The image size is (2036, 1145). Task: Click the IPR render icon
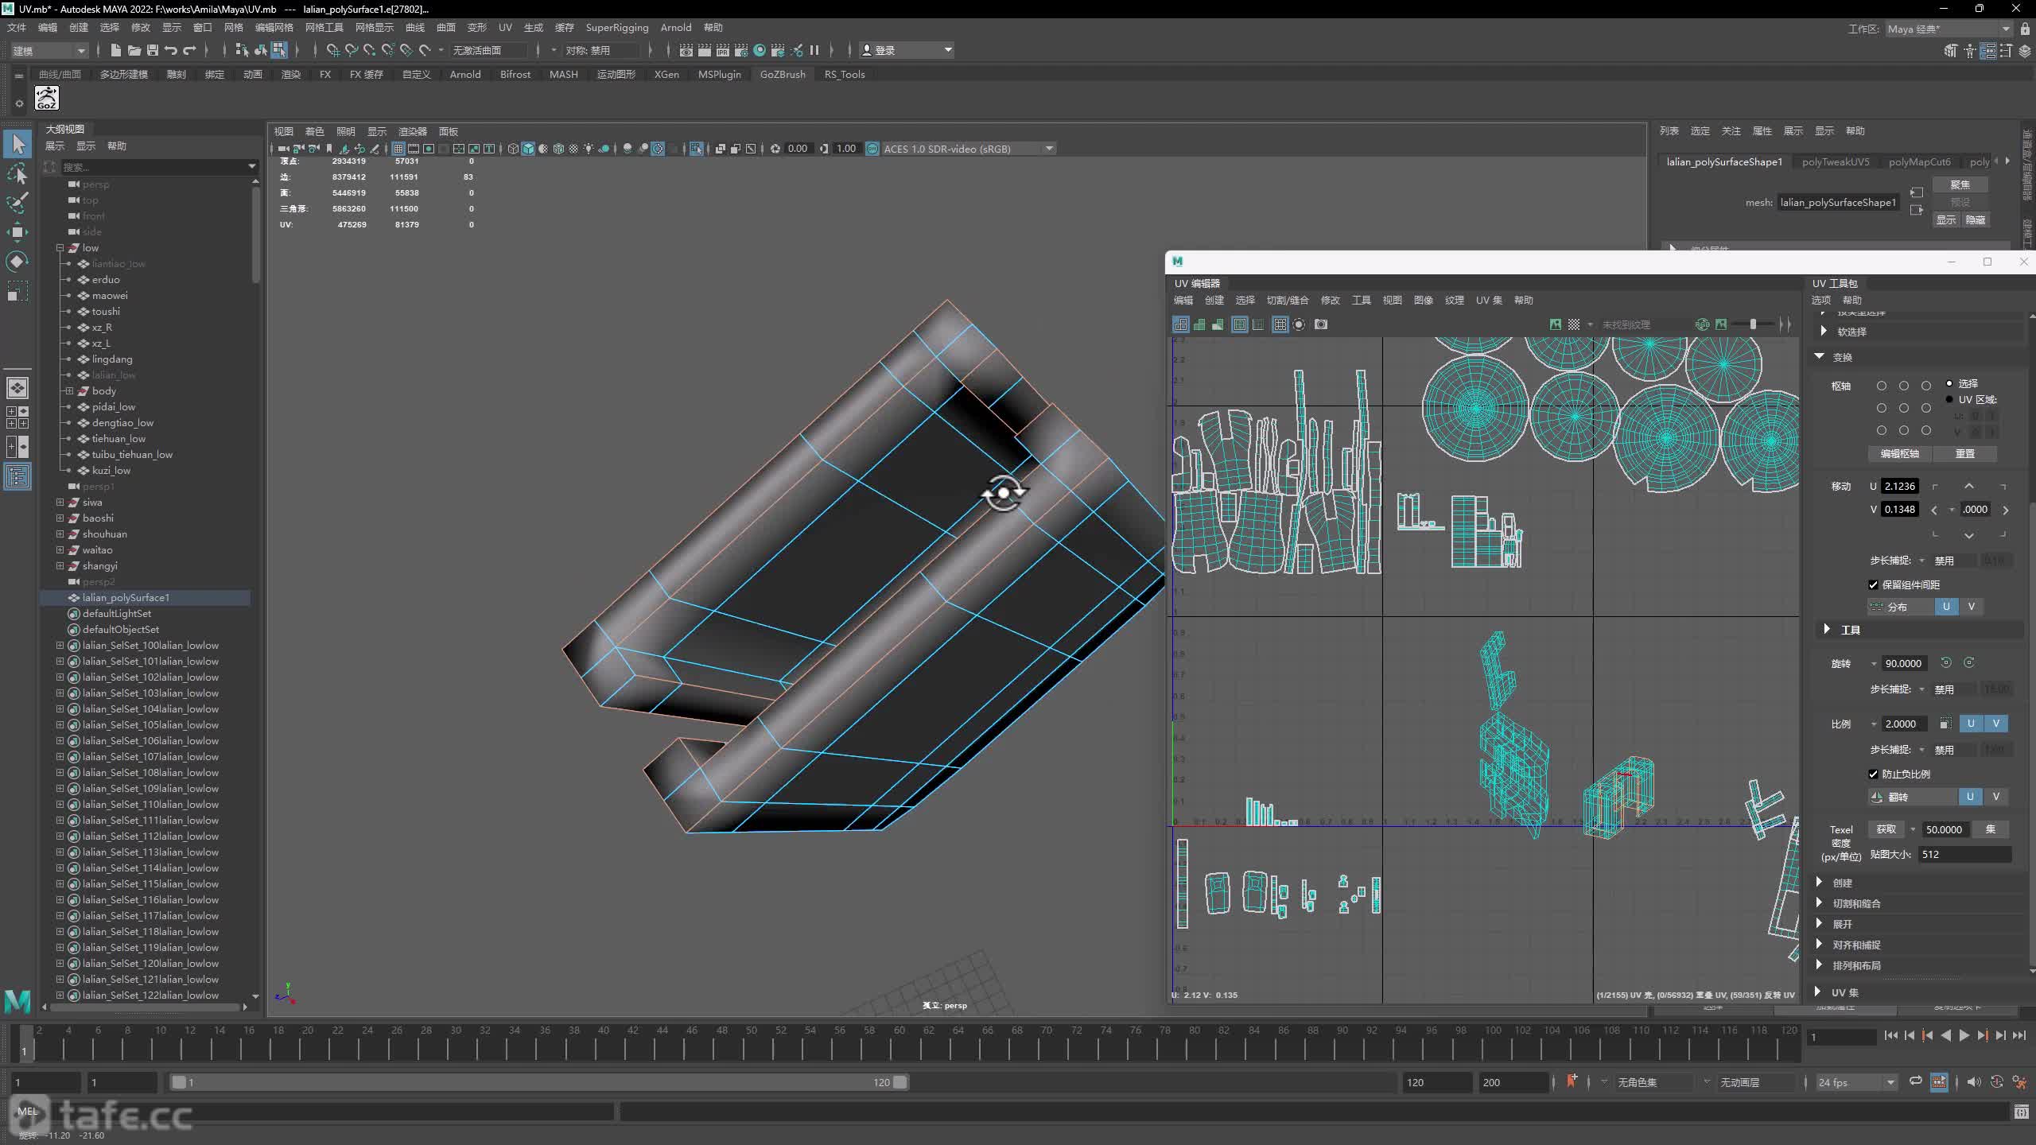coord(722,50)
